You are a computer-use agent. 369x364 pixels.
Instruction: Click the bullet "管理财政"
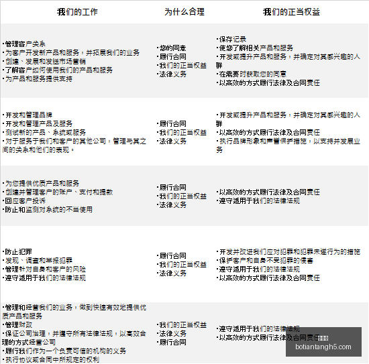17,324
